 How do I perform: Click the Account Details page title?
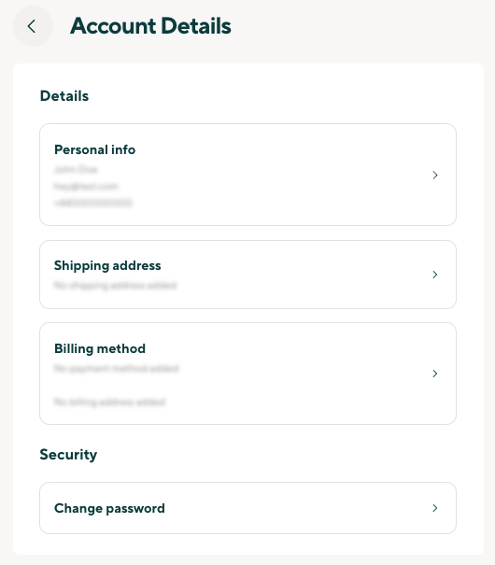pyautogui.click(x=150, y=26)
